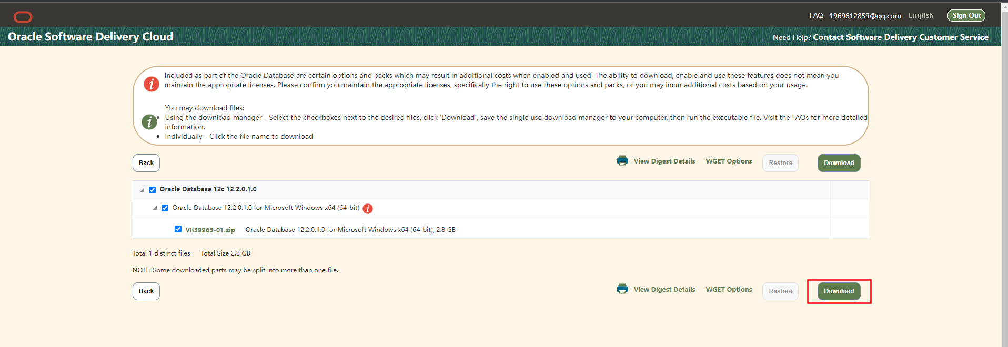Image resolution: width=1008 pixels, height=347 pixels.
Task: Collapse the Microsoft Windows x64 (64-bit) tree node
Action: point(155,208)
